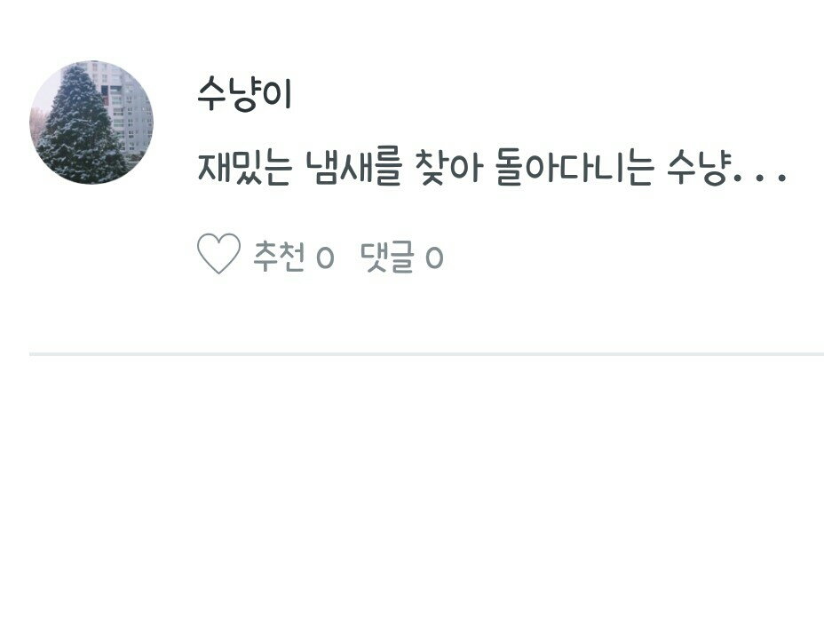
Task: Click the apartment building in the avatar
Action: tap(124, 105)
